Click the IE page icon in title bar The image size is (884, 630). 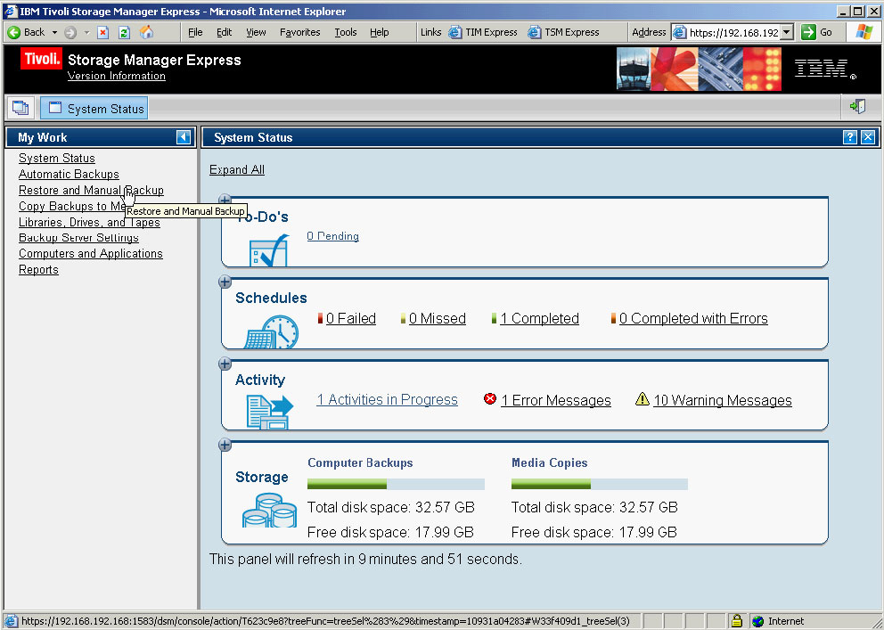tap(11, 12)
